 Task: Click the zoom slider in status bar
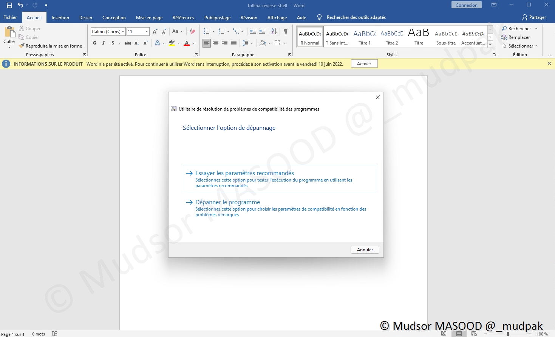coord(508,334)
